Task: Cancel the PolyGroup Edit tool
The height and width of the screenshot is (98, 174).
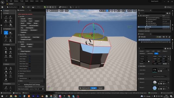Action: coord(100,88)
